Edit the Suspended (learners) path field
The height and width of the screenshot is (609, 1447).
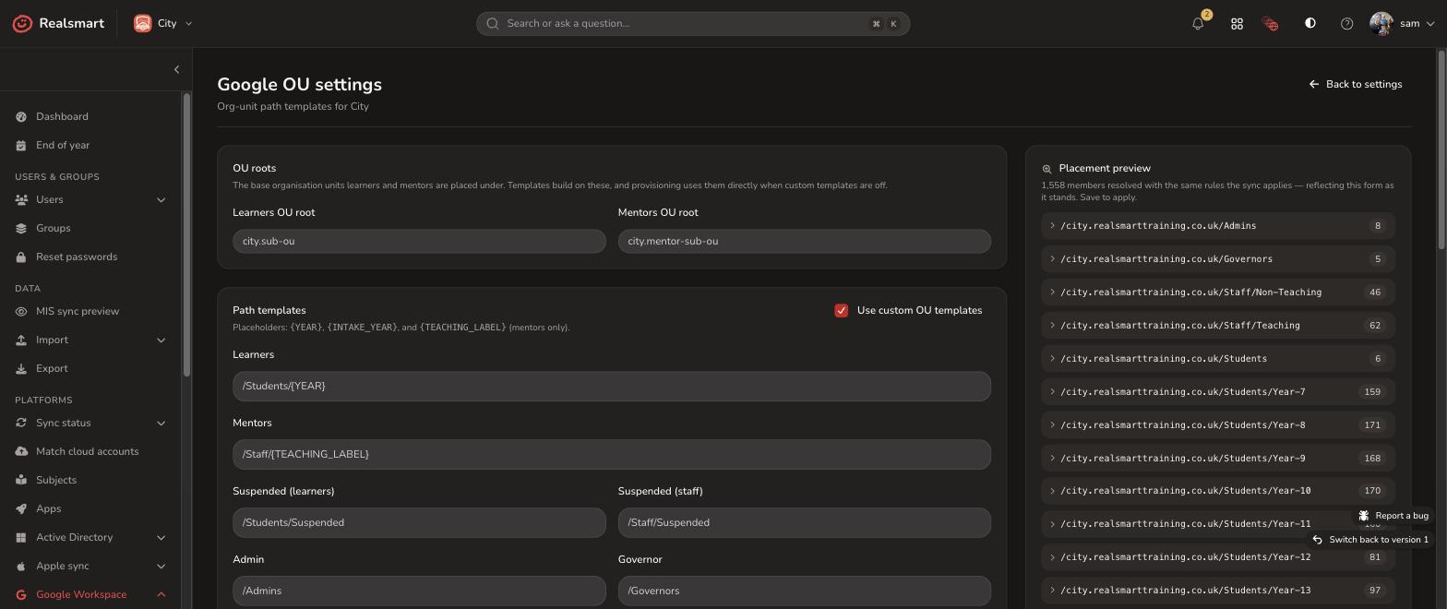point(419,522)
